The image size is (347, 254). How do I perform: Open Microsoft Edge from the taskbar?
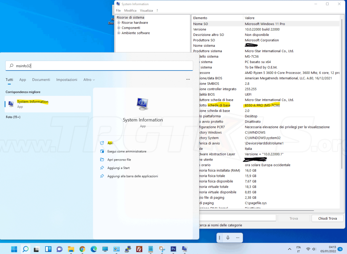tap(94, 249)
